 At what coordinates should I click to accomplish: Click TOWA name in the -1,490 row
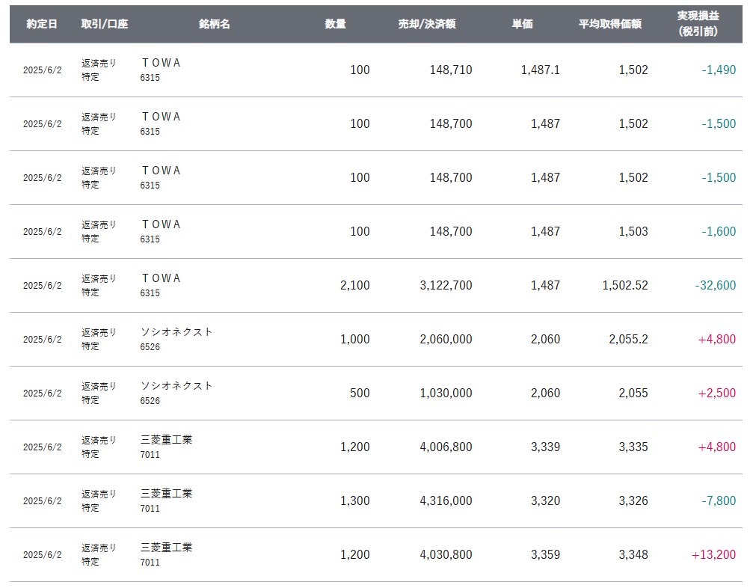161,62
